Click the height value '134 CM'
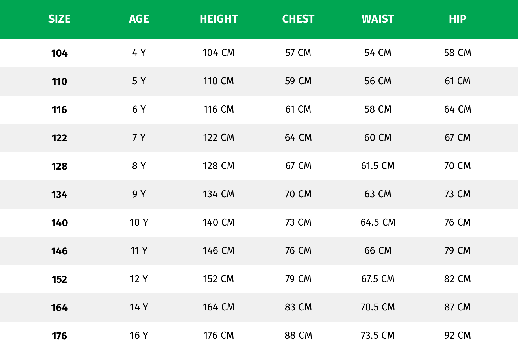 [219, 194]
